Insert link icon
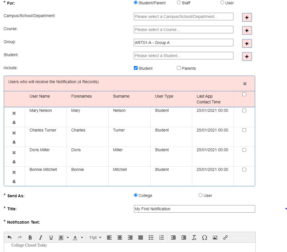This screenshot has width=287, height=252. pos(225,238)
